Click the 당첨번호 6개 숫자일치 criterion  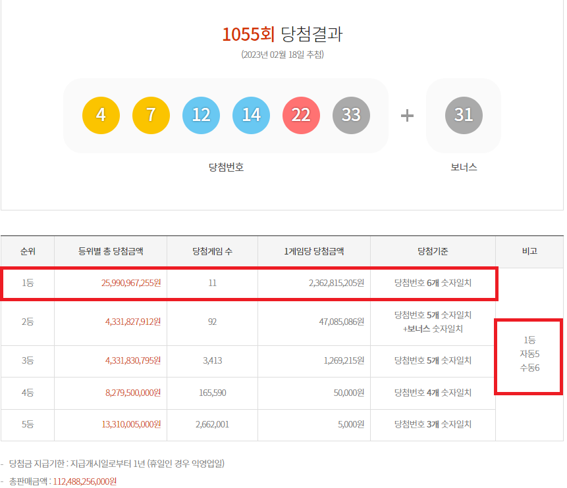coord(433,283)
